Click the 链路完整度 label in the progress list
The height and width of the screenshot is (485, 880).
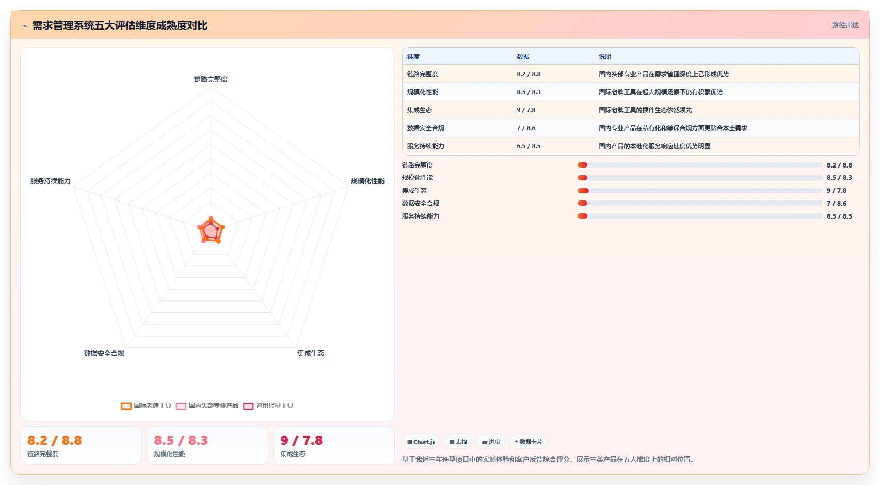click(418, 165)
